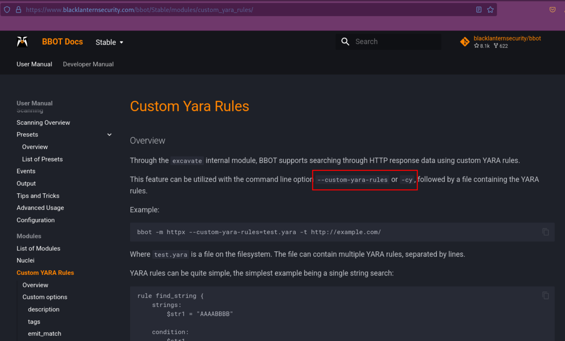Bookmark this page with star icon

coord(490,10)
